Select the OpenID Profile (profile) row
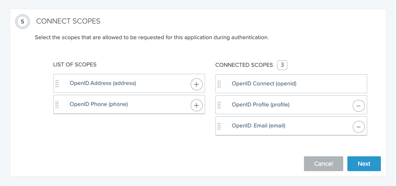 point(261,105)
